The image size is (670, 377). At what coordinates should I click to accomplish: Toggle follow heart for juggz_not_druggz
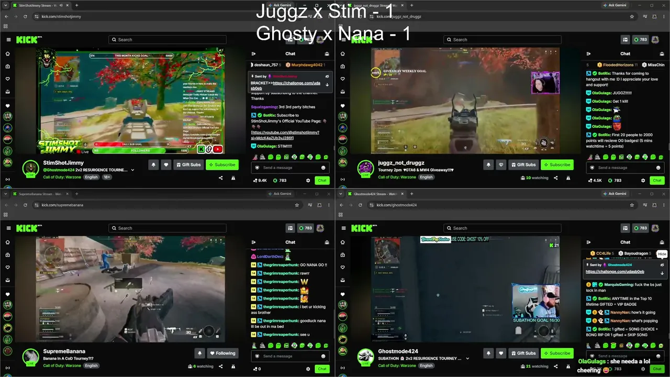501,164
